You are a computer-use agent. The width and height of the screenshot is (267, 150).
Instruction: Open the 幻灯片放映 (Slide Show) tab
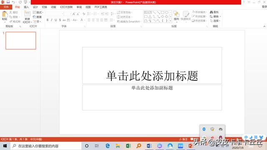66,7
